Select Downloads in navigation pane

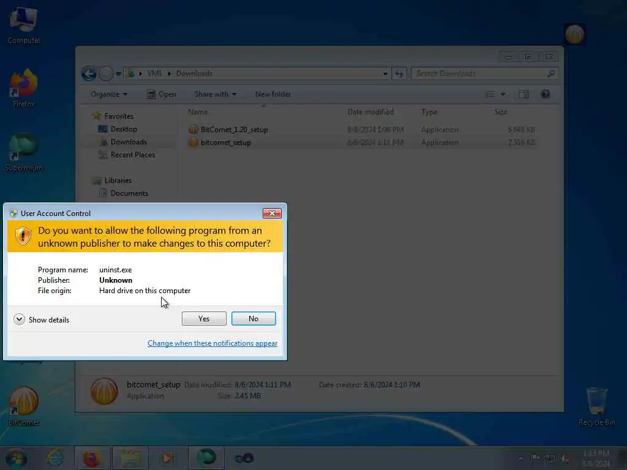click(x=122, y=142)
